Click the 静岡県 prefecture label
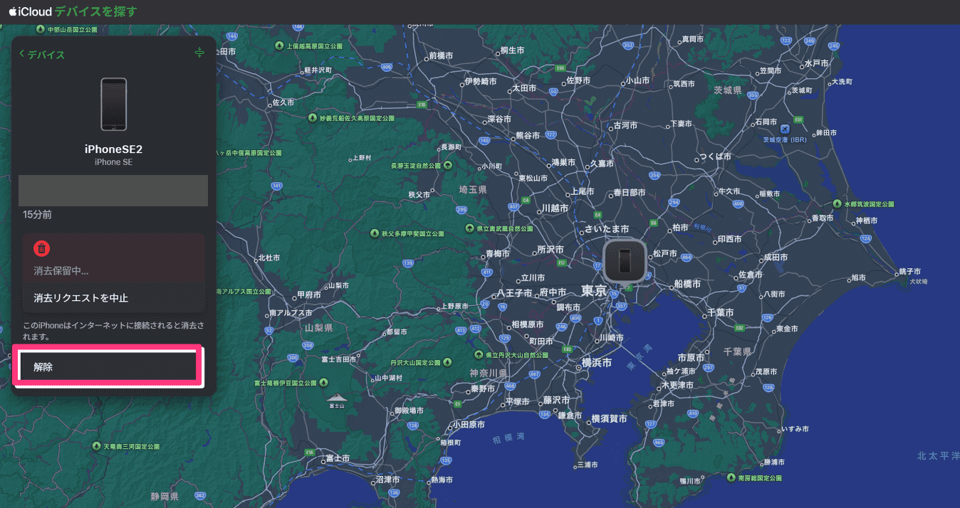 pyautogui.click(x=165, y=495)
